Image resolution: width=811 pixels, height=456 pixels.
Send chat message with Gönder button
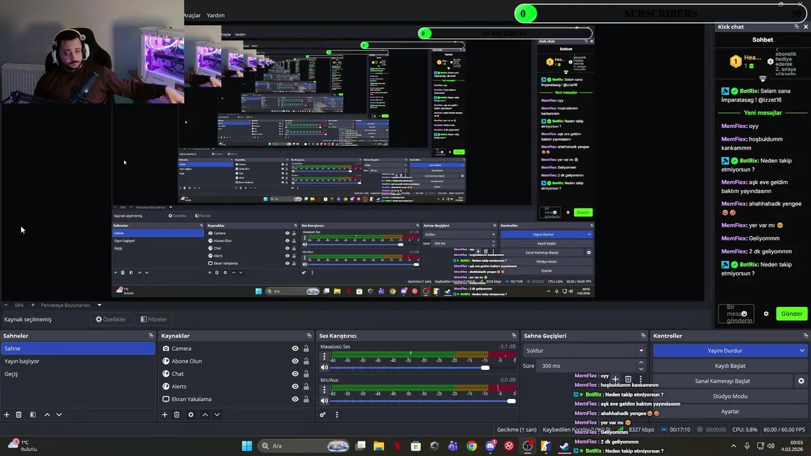pyautogui.click(x=791, y=313)
